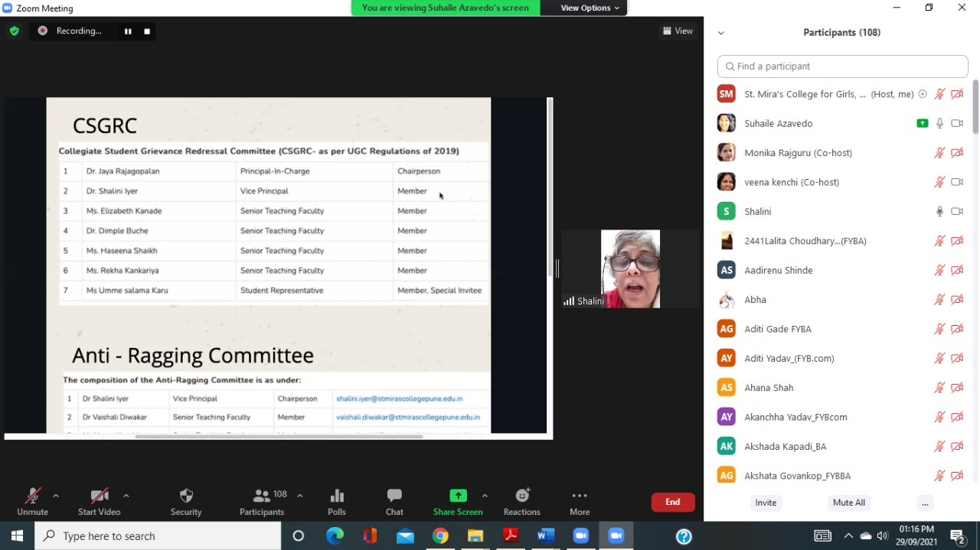Open the Polls icon
Screen dimensions: 980x550
tap(337, 496)
